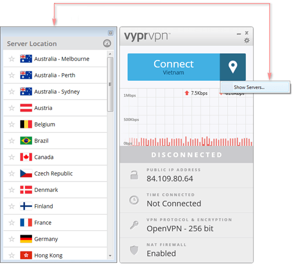The height and width of the screenshot is (264, 293).
Task: Select the France server row
Action: (x=55, y=223)
